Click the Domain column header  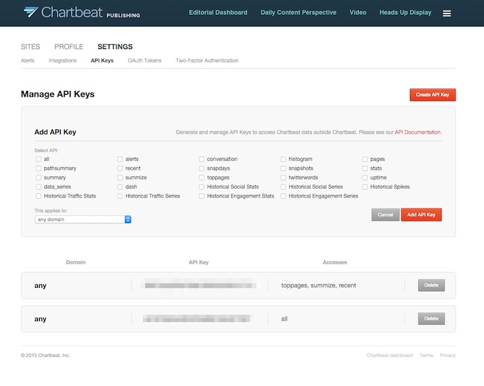[x=76, y=262]
